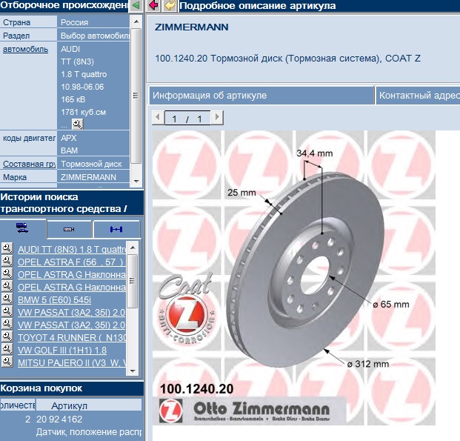The image size is (460, 441).
Task: Open MITSU PAJERO II history link
Action: 72,363
